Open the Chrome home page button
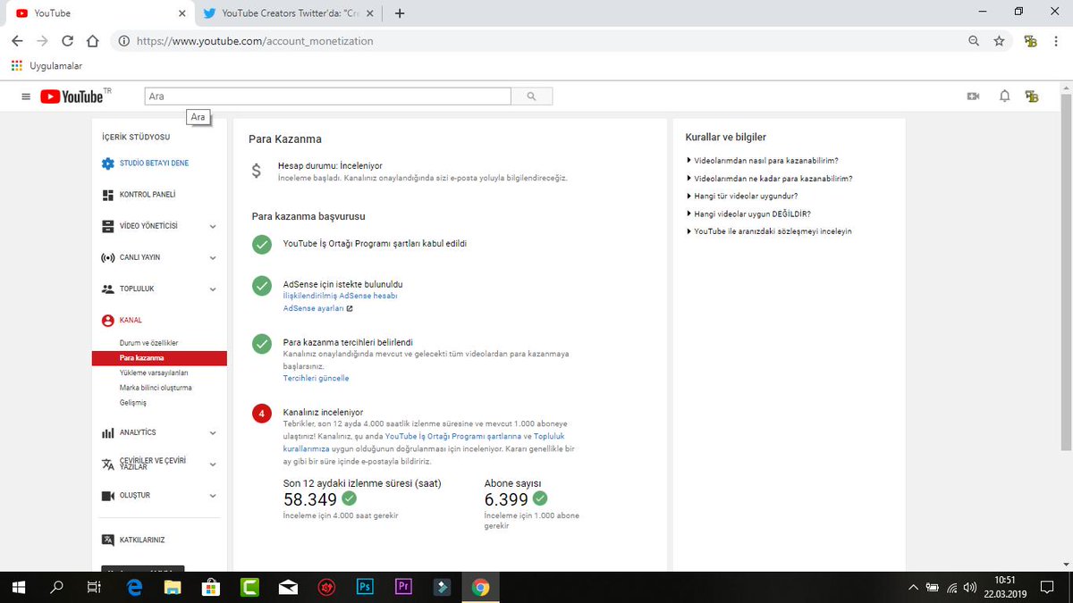The height and width of the screenshot is (603, 1073). (x=92, y=41)
